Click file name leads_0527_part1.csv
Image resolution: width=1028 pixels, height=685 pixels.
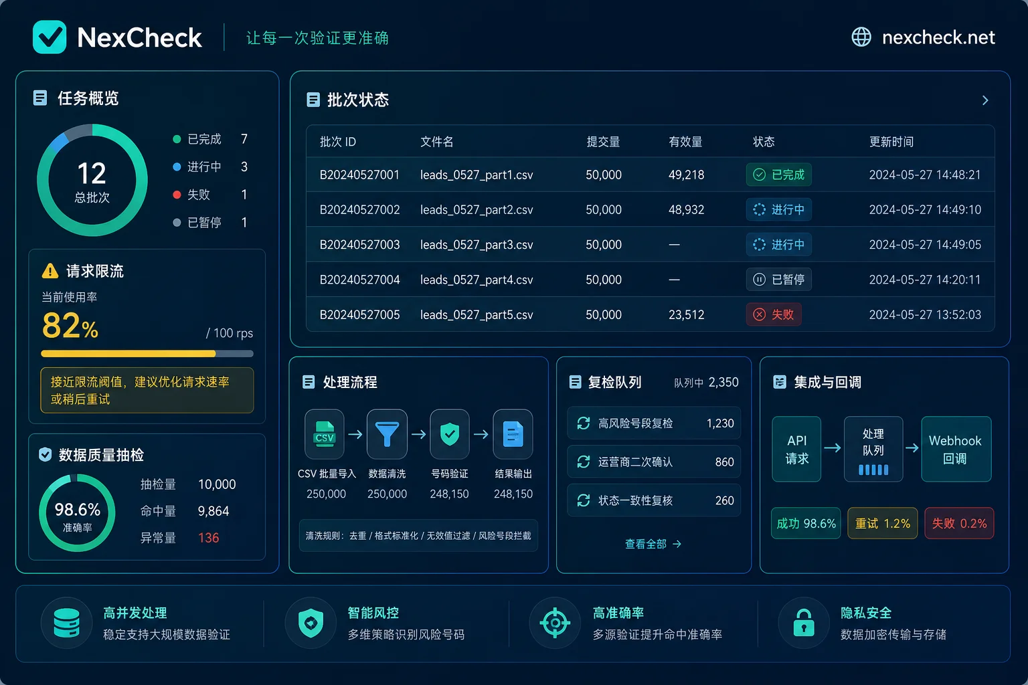coord(477,175)
